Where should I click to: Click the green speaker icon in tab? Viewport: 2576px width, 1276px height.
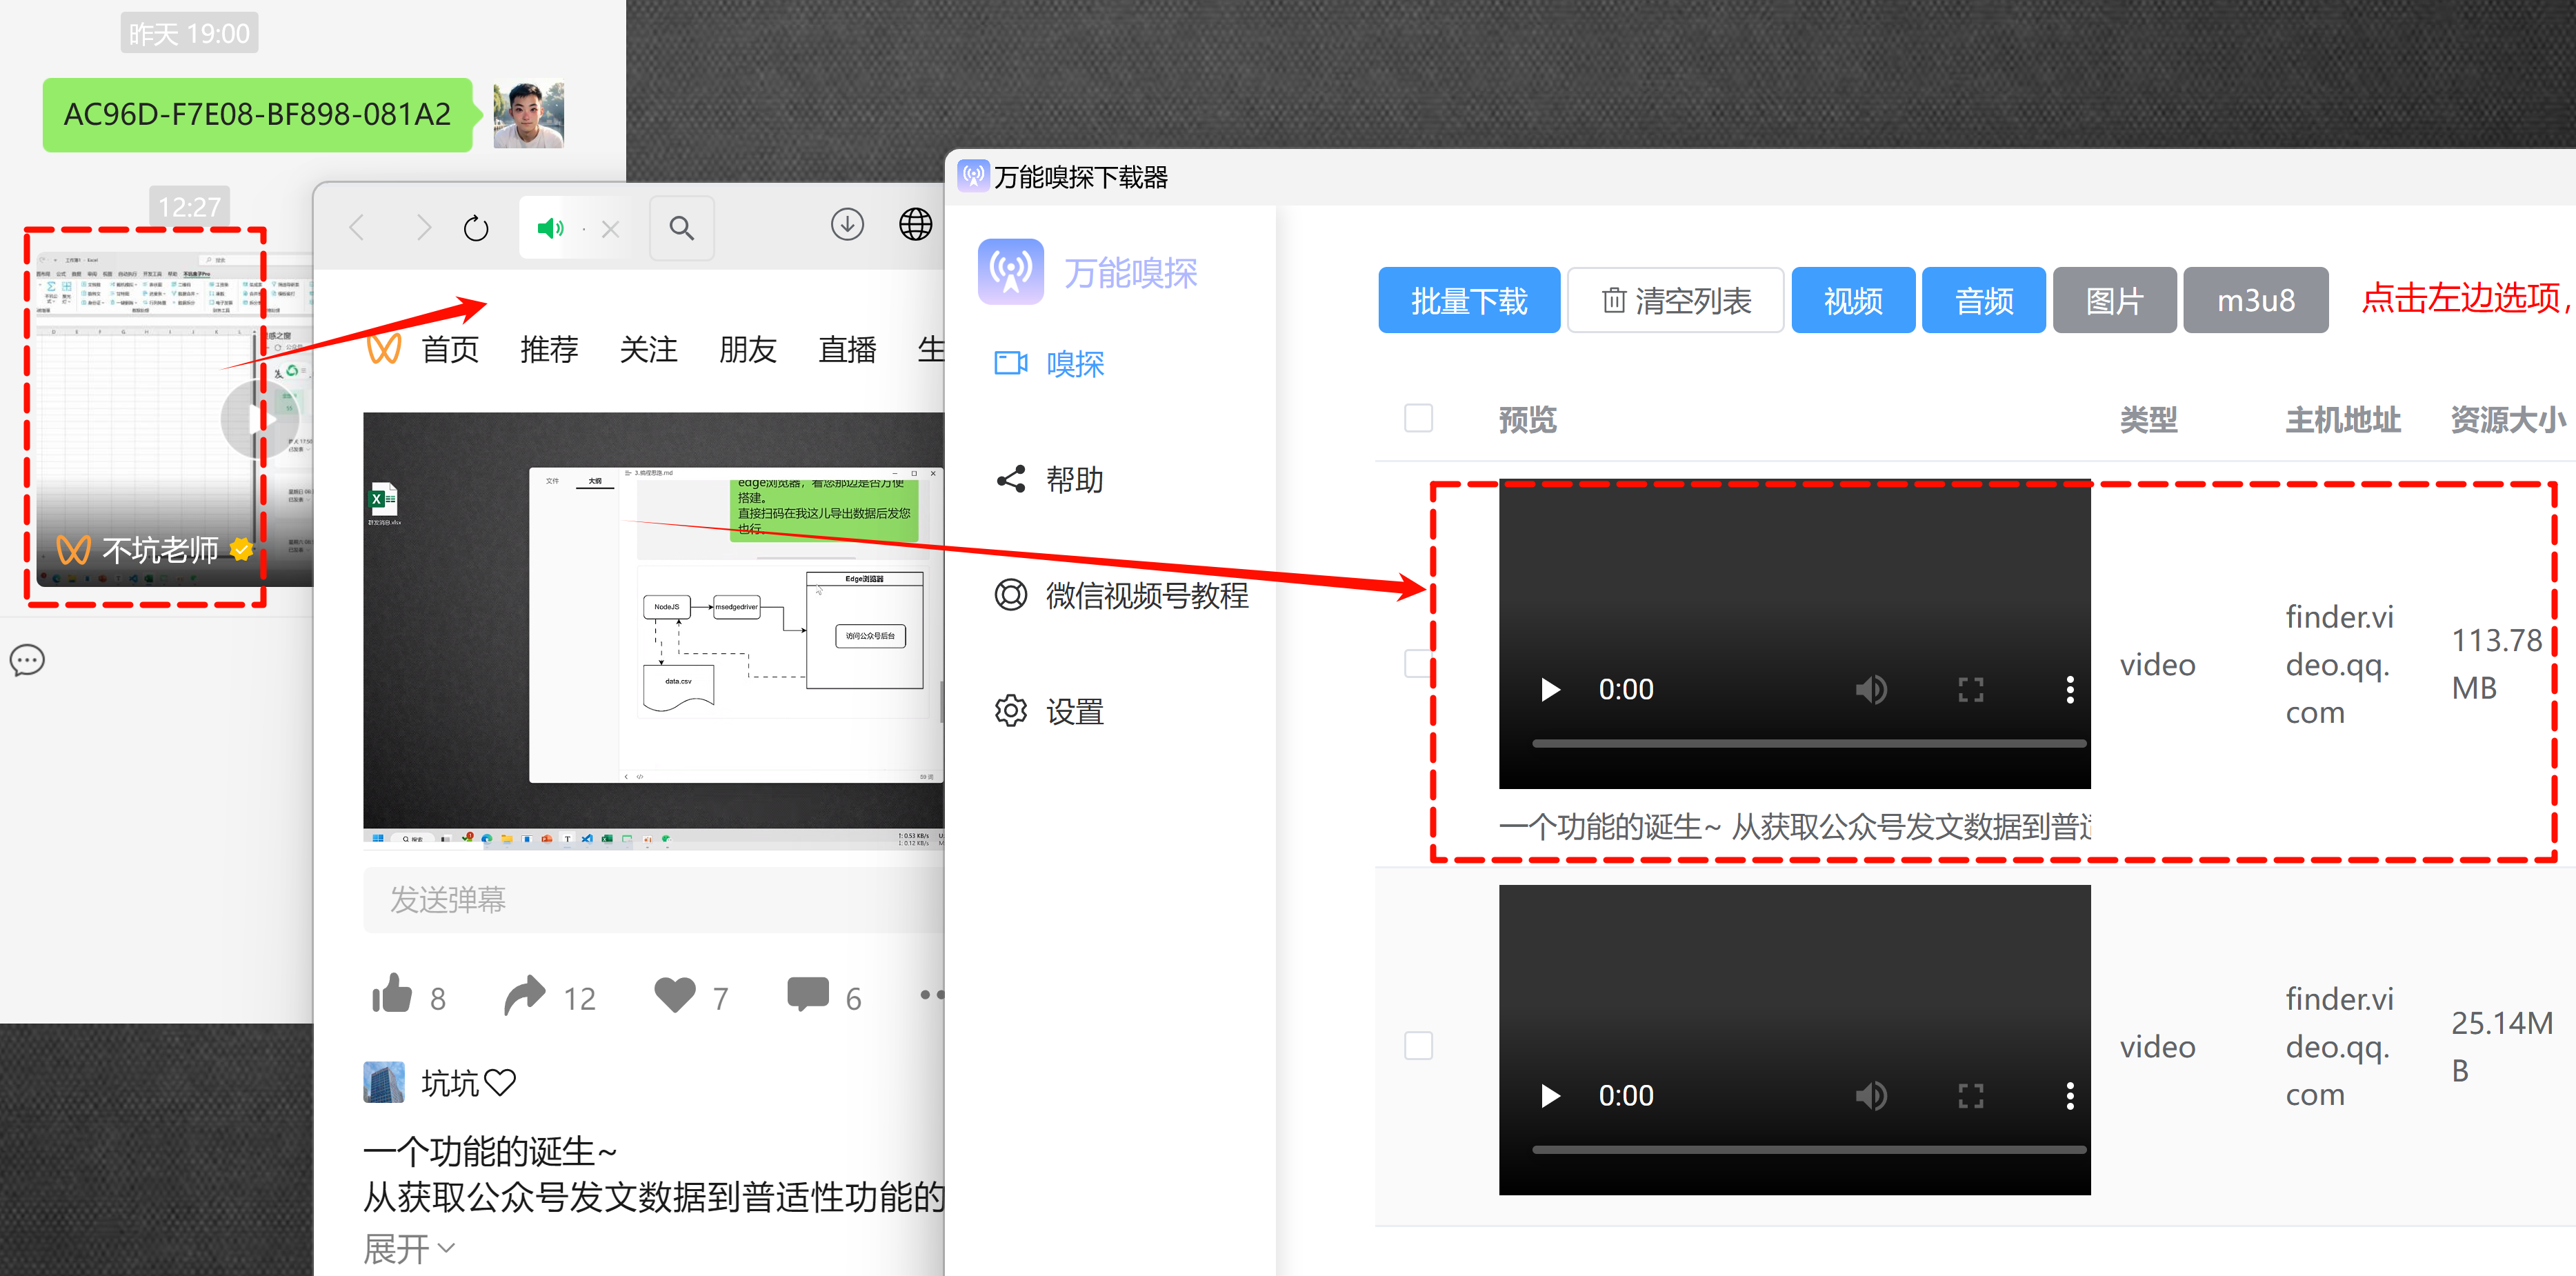(550, 229)
